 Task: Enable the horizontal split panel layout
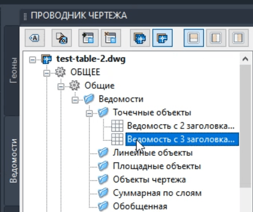[x=193, y=38]
